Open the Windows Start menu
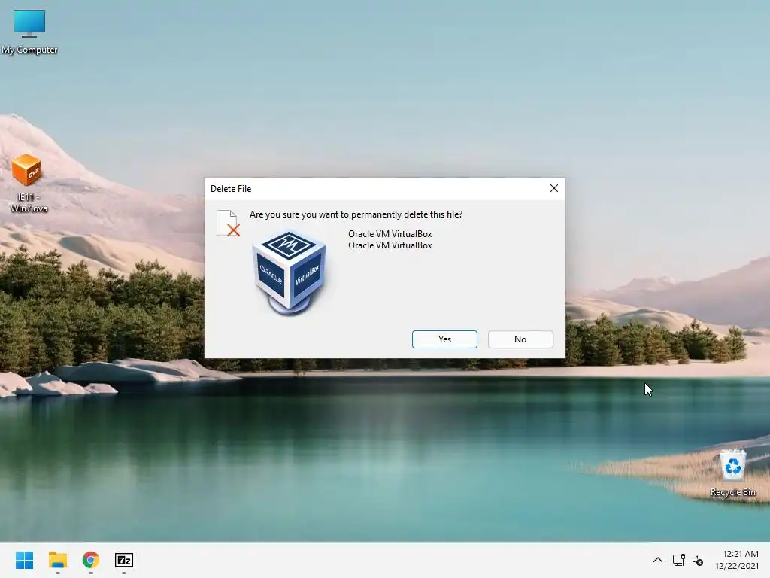770x578 pixels. tap(24, 560)
